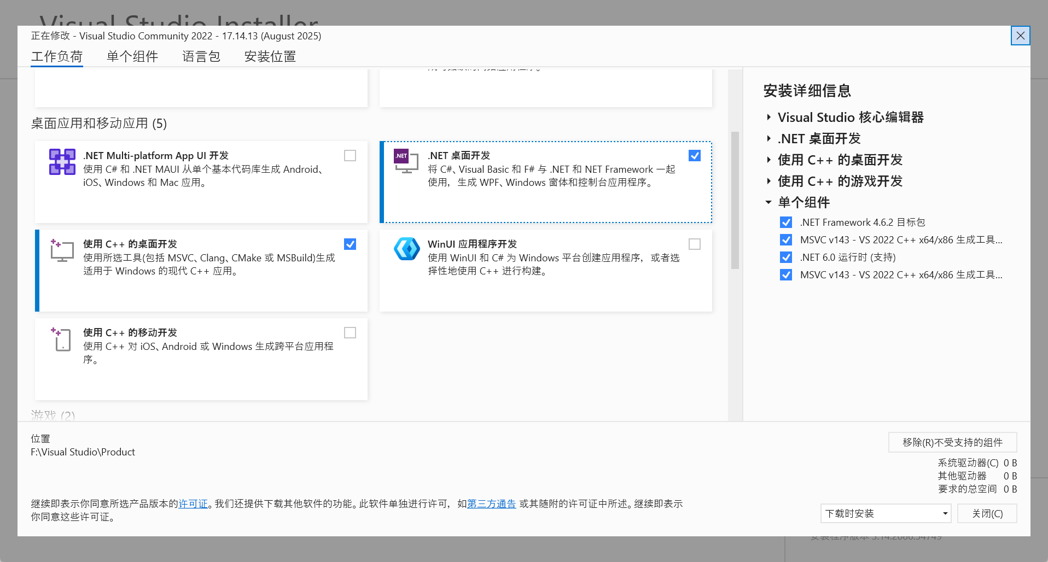Uncheck the .NET 桌面开发 workload checkbox
This screenshot has height=562, width=1048.
coord(695,156)
